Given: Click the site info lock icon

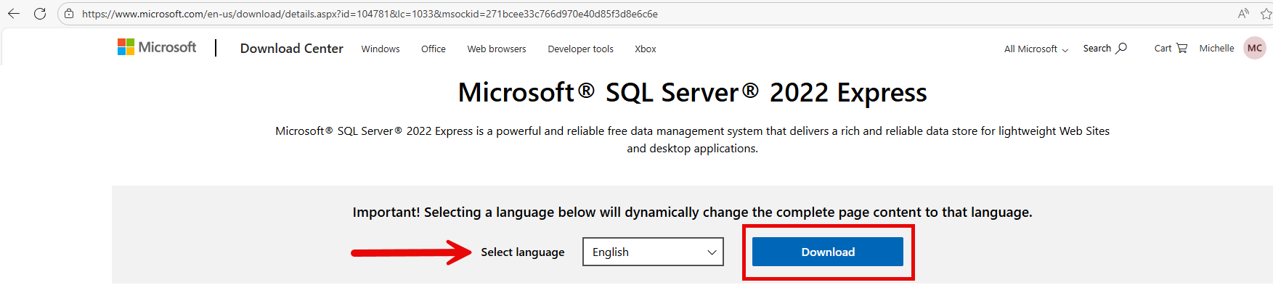Looking at the screenshot, I should [69, 14].
